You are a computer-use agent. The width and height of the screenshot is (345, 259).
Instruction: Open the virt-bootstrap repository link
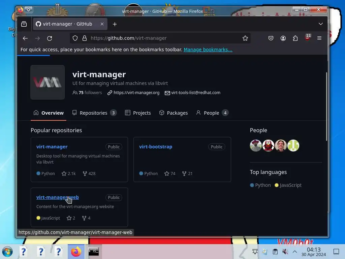point(156,147)
